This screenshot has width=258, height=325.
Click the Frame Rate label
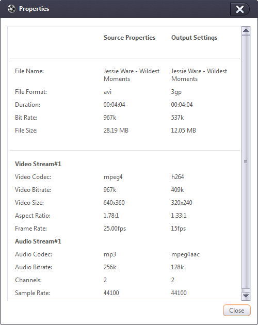point(30,229)
